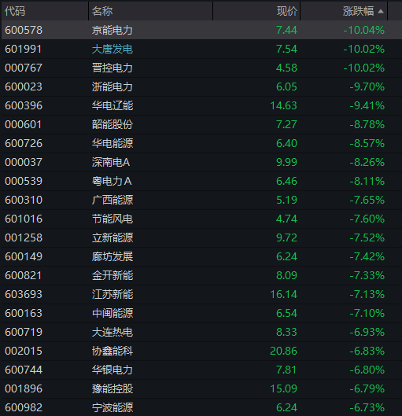Select the 京能电力 row

coord(201,30)
